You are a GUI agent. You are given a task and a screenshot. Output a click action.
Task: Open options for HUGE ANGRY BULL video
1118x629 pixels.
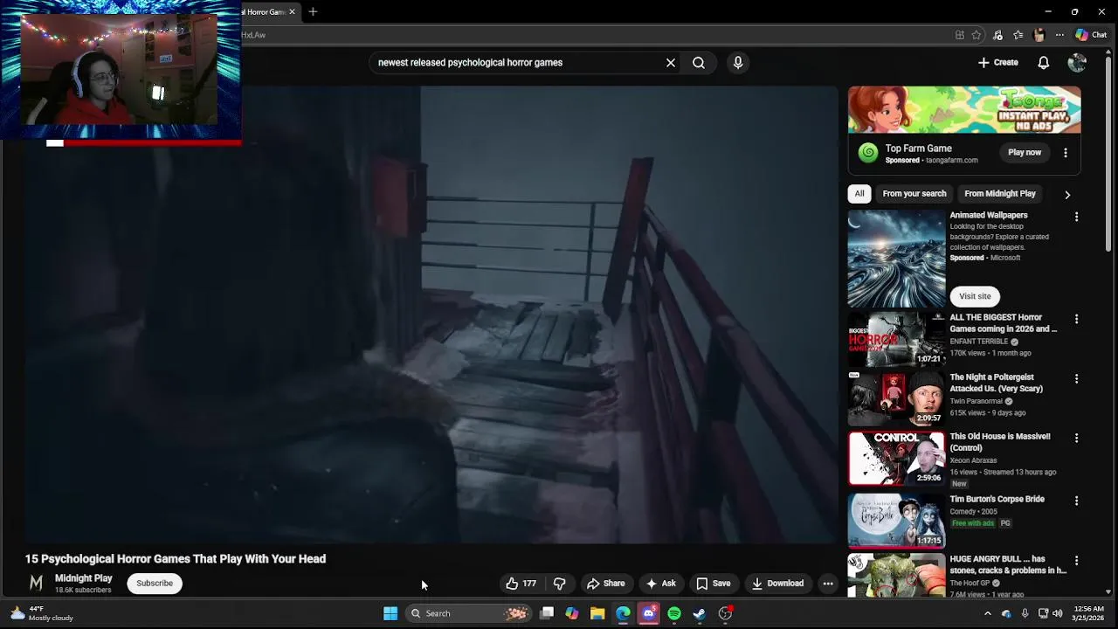point(1076,561)
